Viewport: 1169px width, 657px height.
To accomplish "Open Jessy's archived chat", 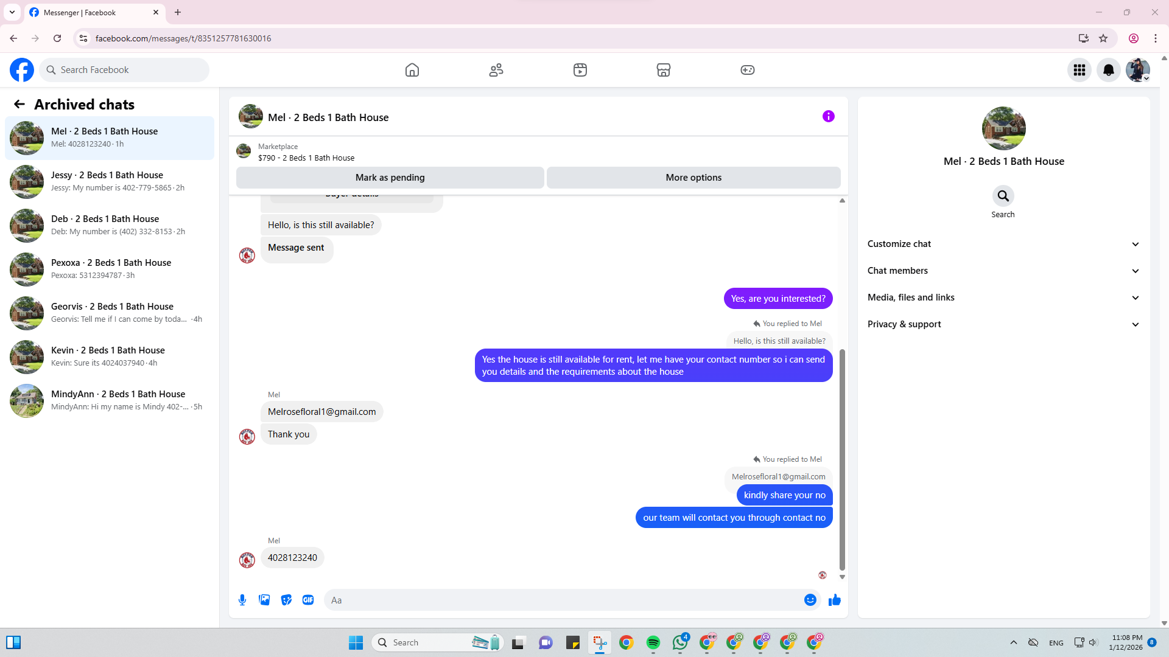I will (110, 181).
